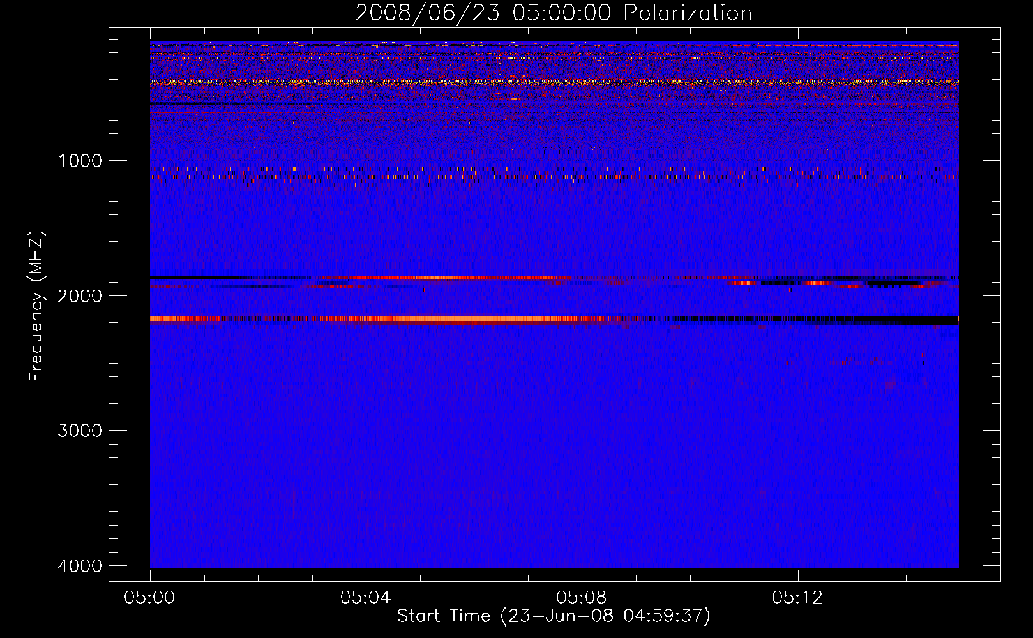The width and height of the screenshot is (1033, 638).
Task: Click the '05:04' time tick label
Action: 365,598
